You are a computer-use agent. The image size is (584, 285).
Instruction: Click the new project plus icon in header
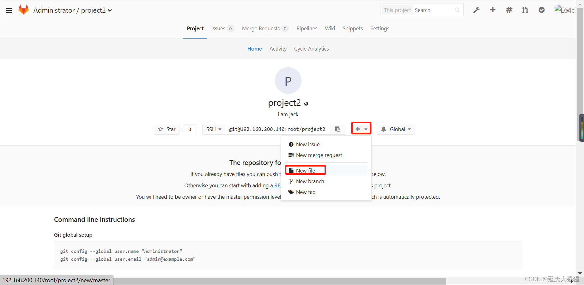(493, 10)
